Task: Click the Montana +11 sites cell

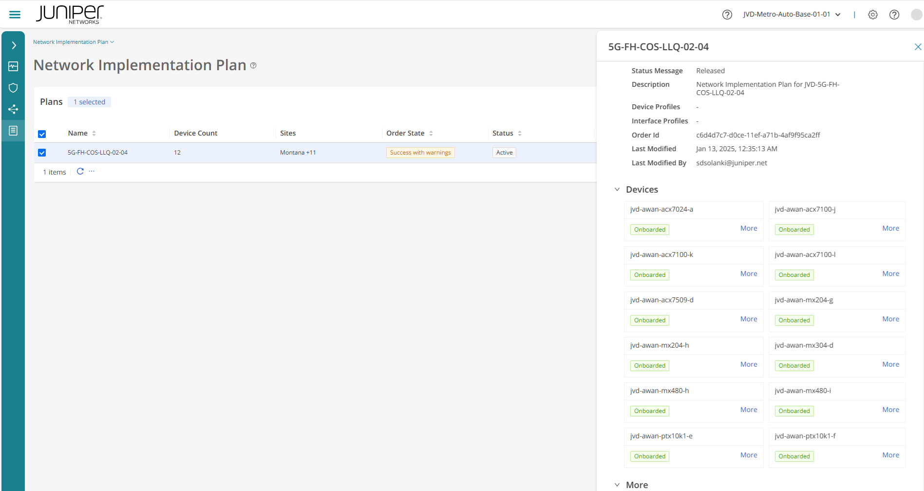Action: tap(298, 153)
